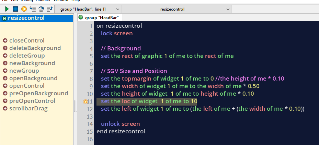
Task: Select deleteBackground in the handler list
Action: pos(35,48)
